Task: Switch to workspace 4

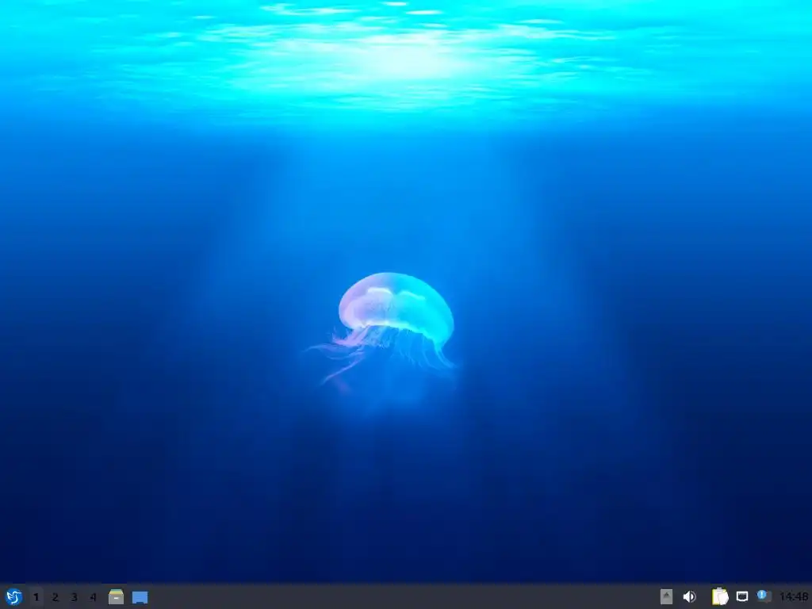Action: pos(94,597)
